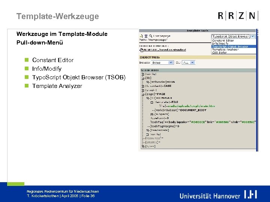Click the Constant Editor bullet item
Viewport: 270px width, 202px height.
[x=53, y=60]
